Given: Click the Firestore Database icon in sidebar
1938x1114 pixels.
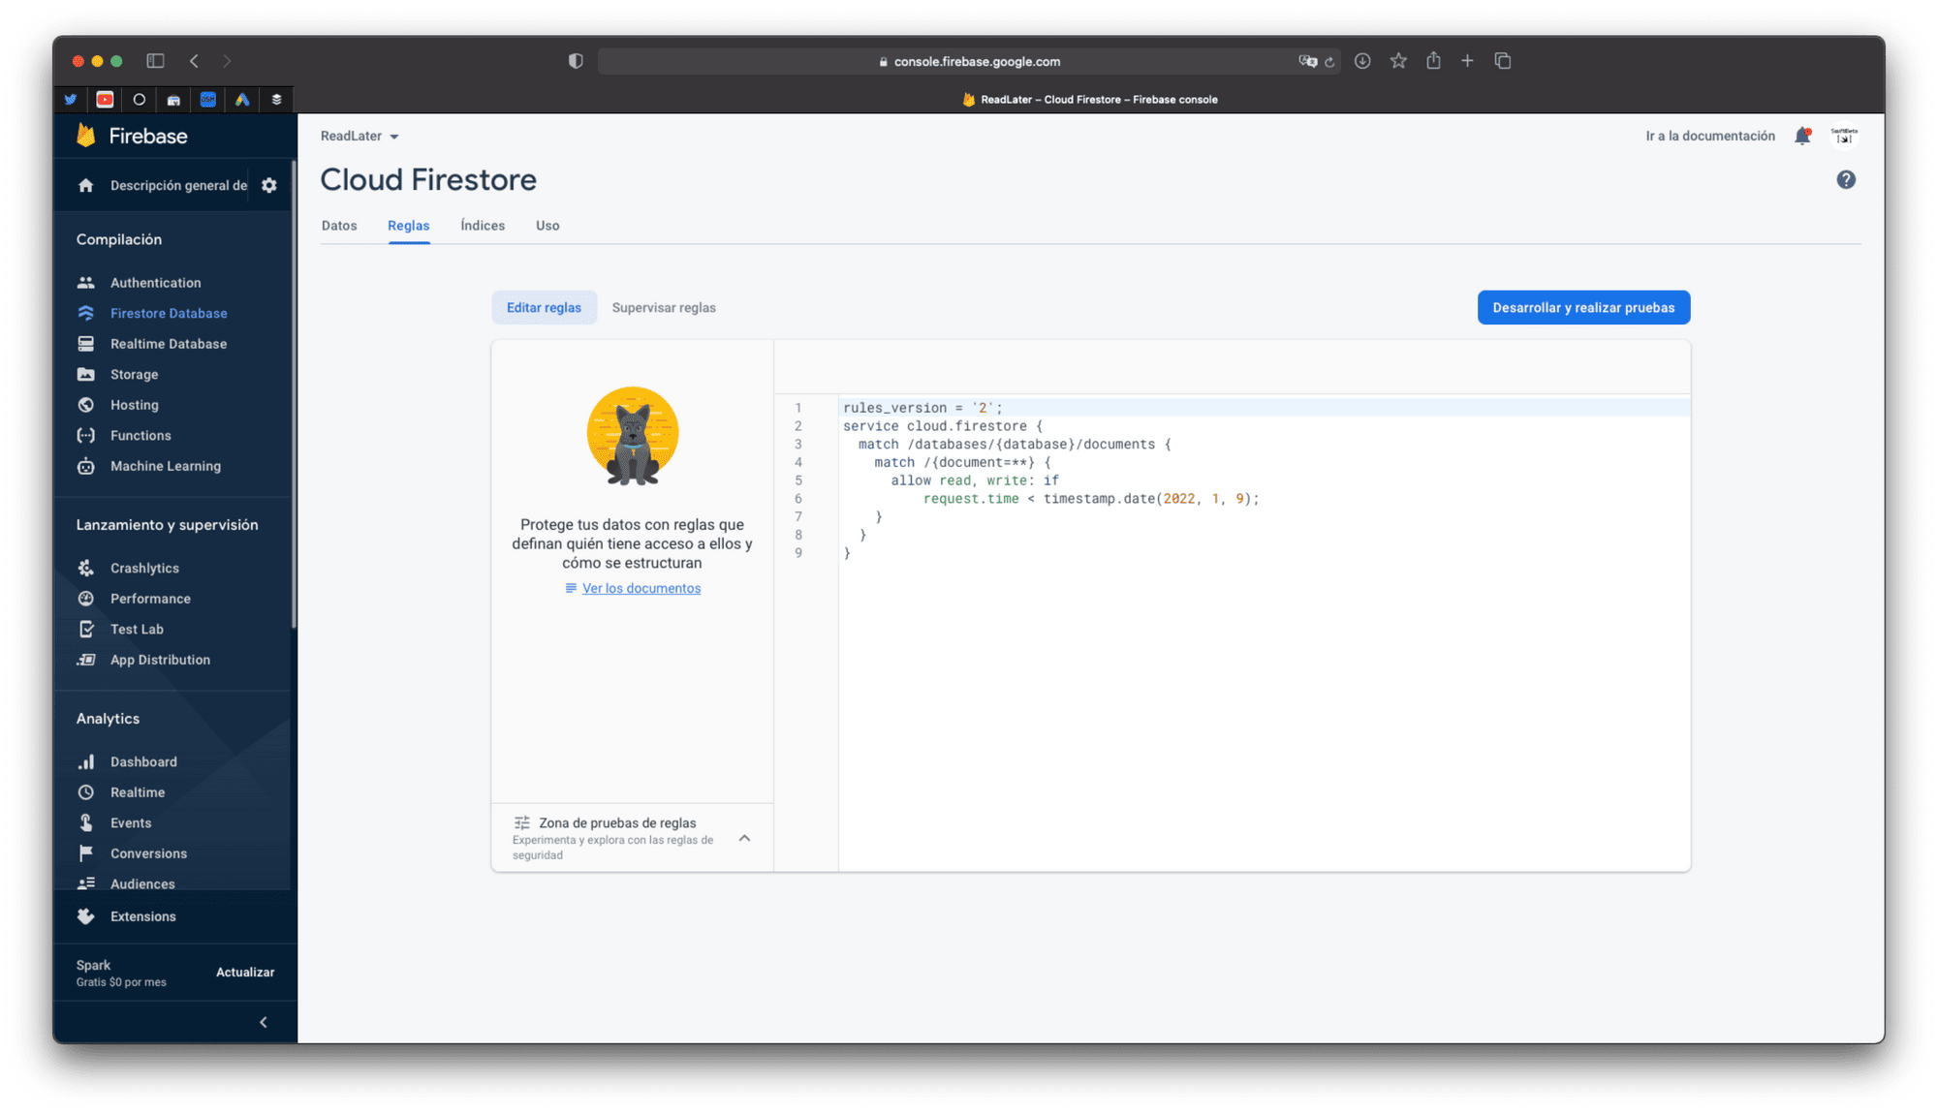Looking at the screenshot, I should (x=86, y=313).
